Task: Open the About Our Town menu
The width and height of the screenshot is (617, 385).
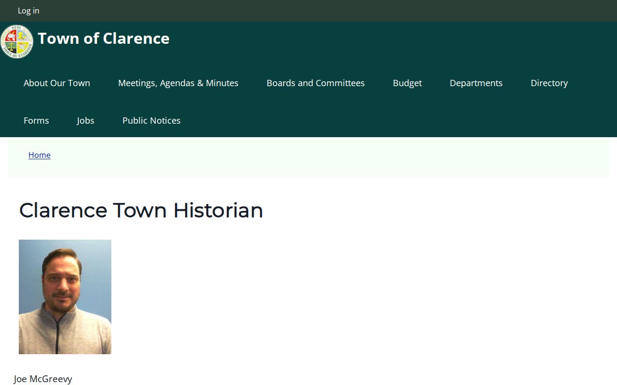Action: (x=57, y=83)
